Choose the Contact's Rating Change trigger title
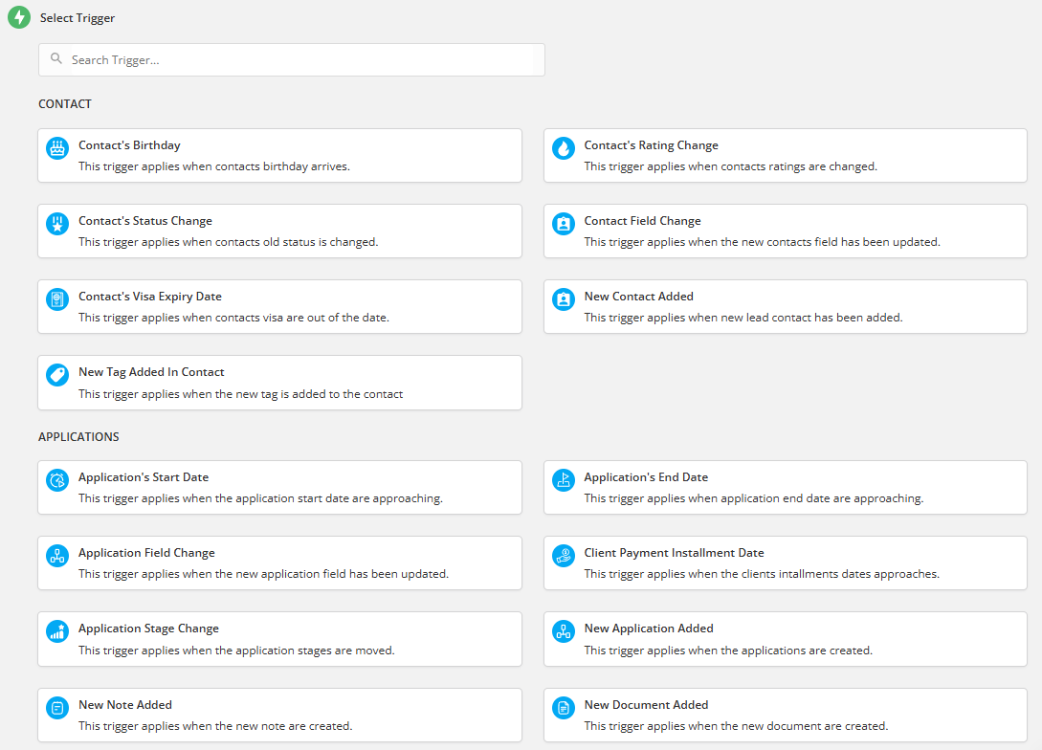The image size is (1042, 750). pyautogui.click(x=651, y=145)
